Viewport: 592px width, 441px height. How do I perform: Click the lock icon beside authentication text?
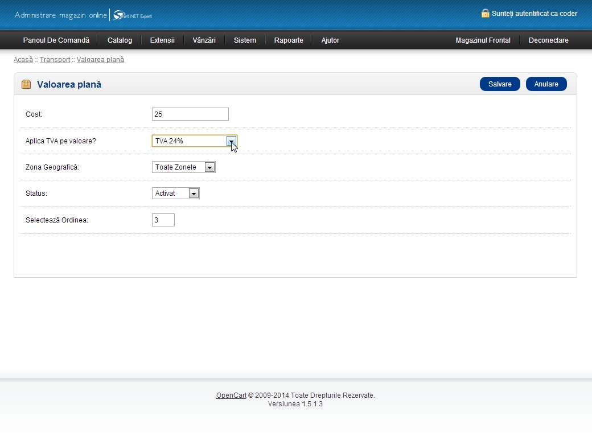[485, 13]
